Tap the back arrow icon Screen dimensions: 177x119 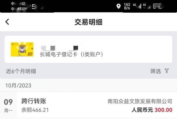click(x=7, y=22)
